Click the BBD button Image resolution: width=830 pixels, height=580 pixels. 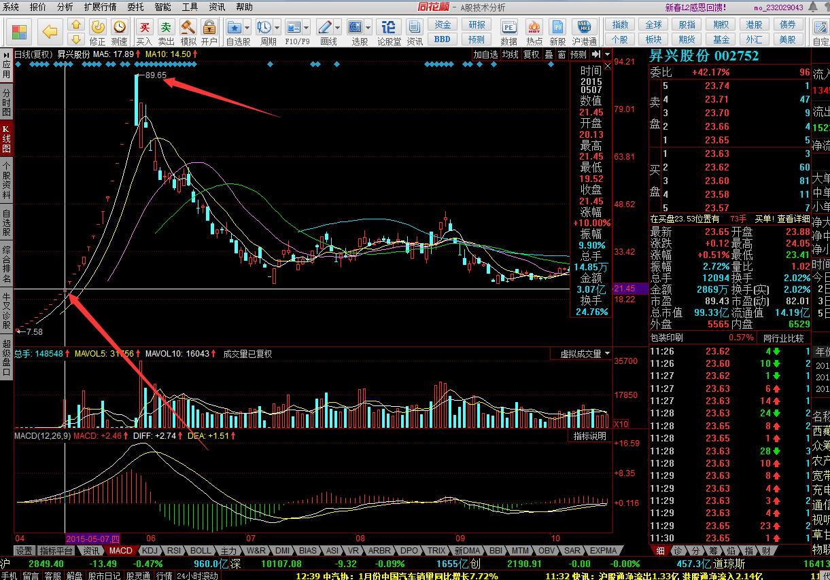click(443, 39)
